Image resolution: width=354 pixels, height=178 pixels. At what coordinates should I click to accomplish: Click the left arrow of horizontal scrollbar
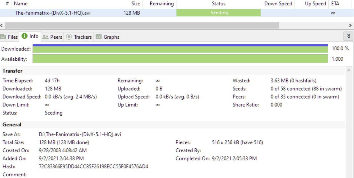2,26
